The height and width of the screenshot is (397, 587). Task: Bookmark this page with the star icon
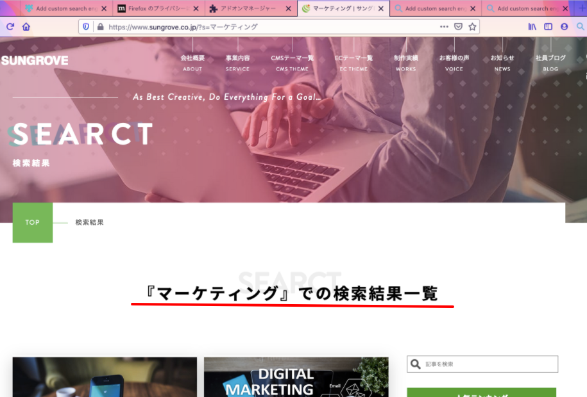tap(473, 27)
